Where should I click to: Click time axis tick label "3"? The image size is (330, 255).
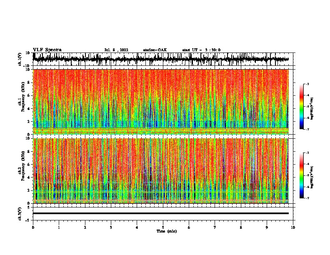(111, 227)
